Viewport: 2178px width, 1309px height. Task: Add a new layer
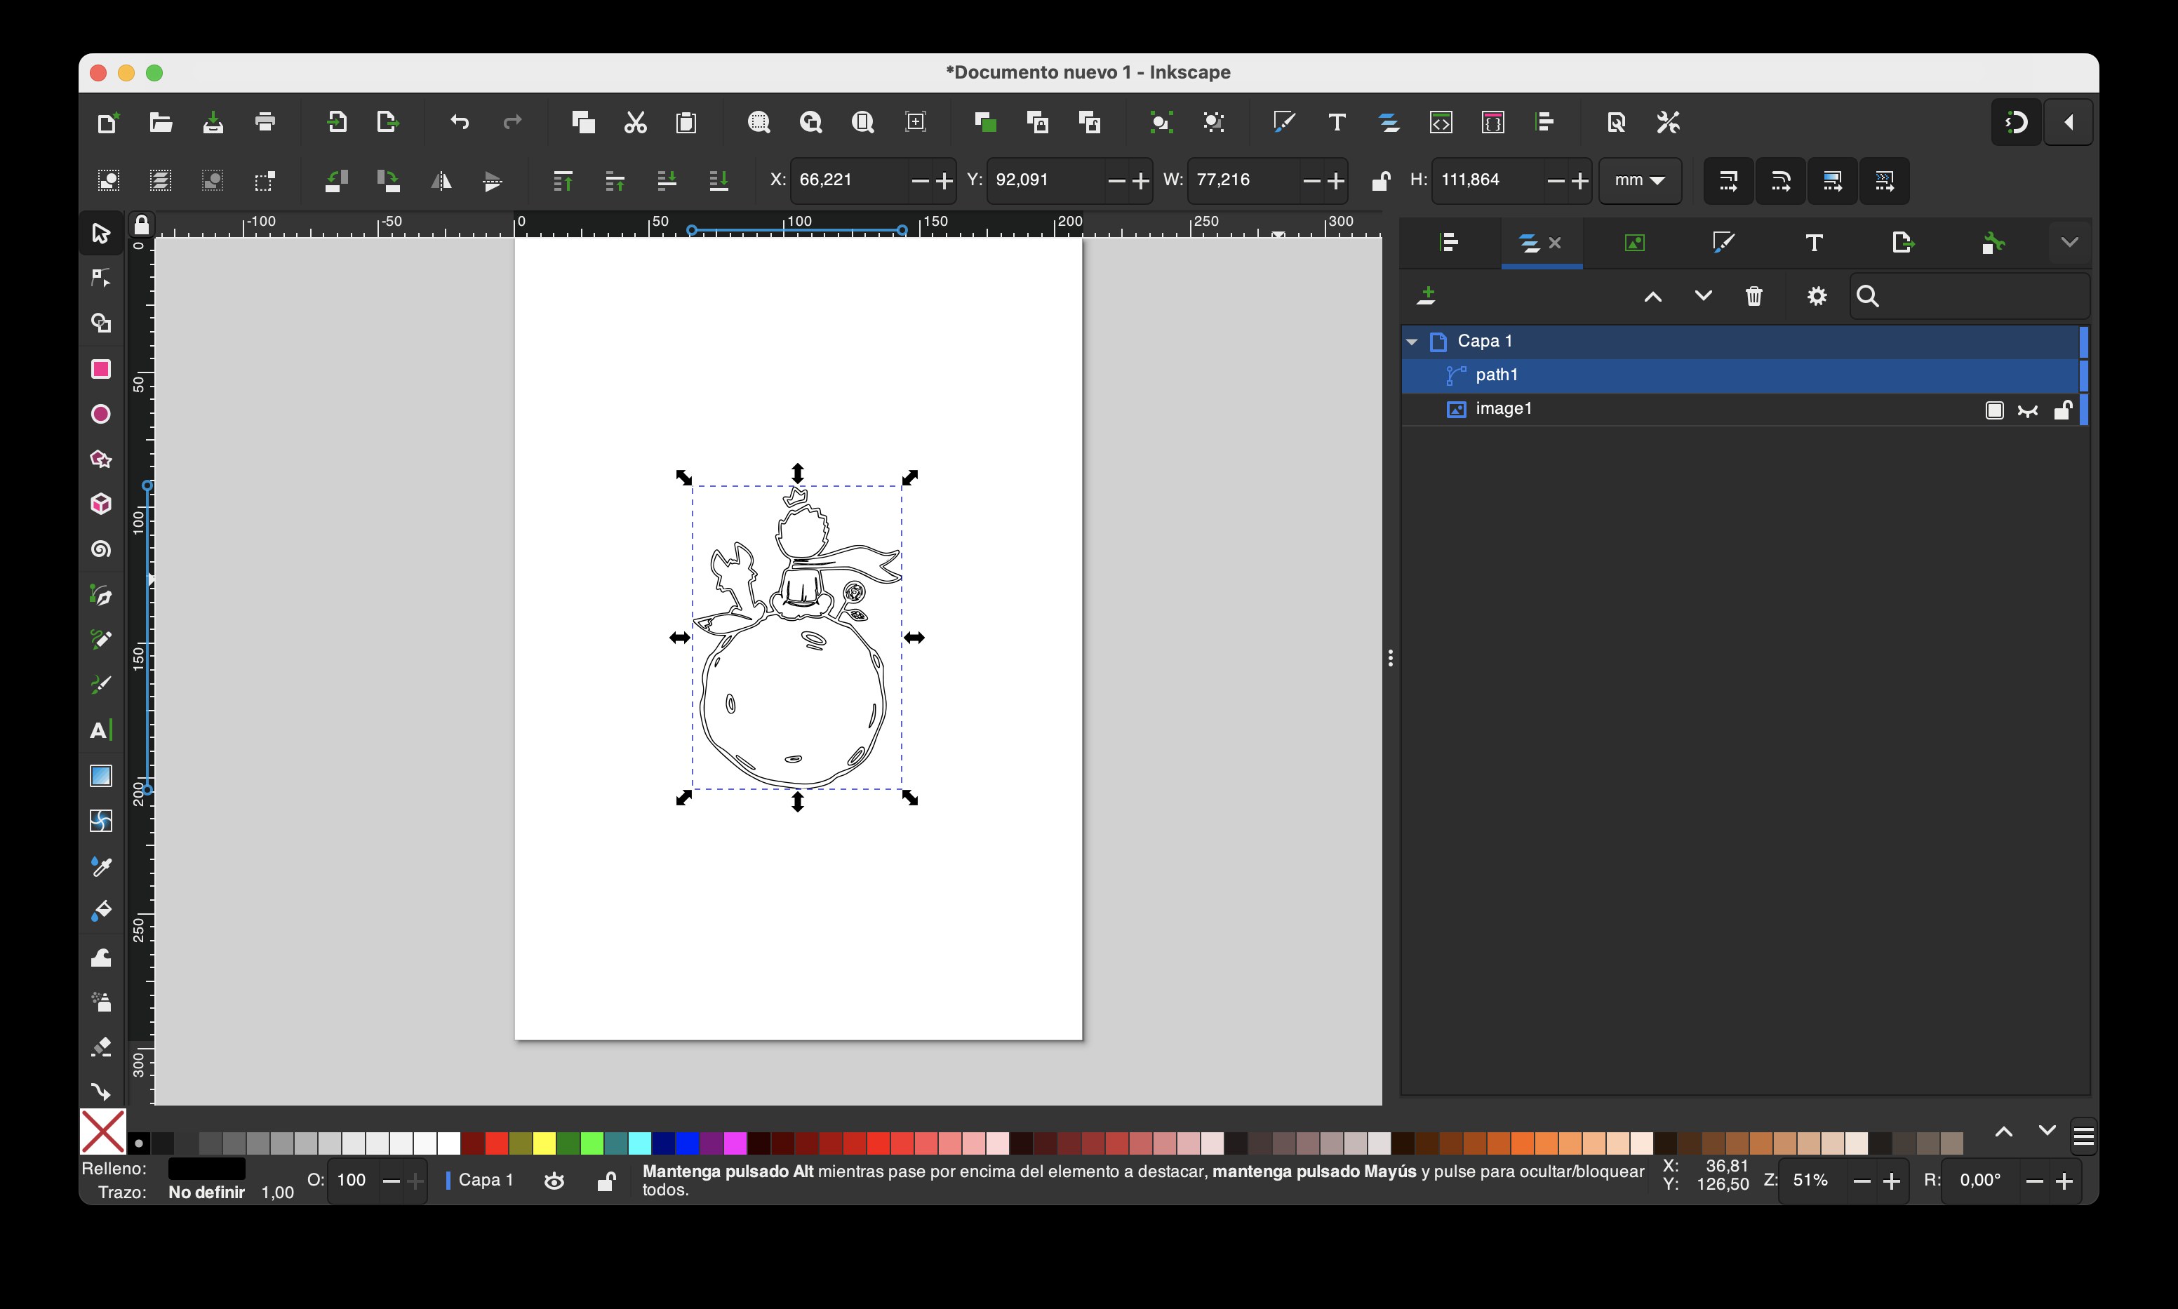click(x=1427, y=296)
